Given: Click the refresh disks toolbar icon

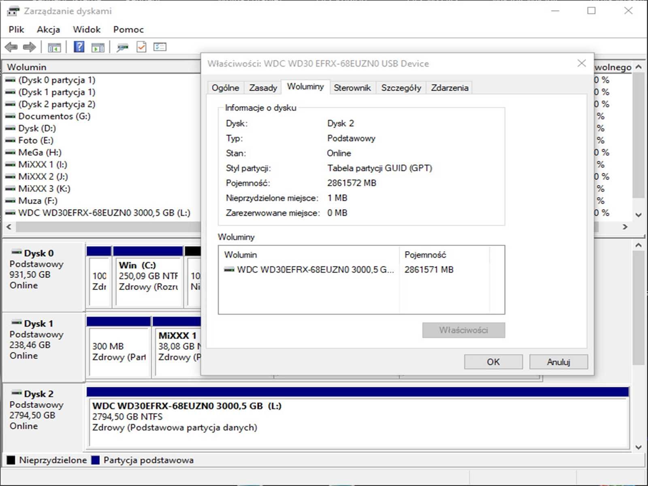Looking at the screenshot, I should pyautogui.click(x=122, y=47).
